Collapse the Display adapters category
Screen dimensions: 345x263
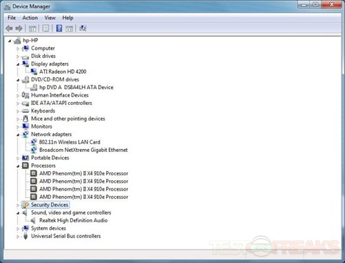click(x=18, y=64)
